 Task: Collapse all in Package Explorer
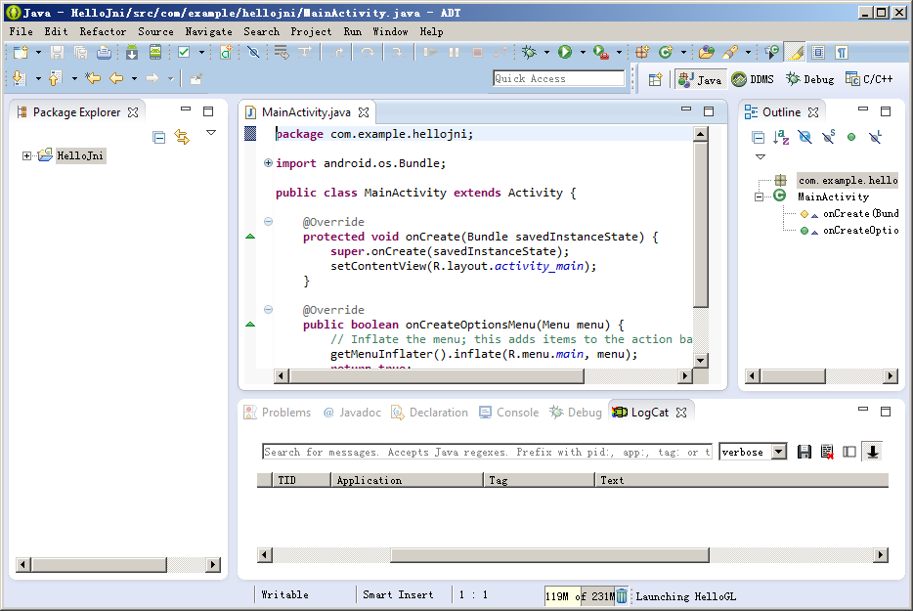[x=159, y=138]
